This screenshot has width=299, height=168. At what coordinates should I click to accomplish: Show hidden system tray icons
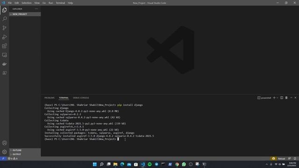[267, 164]
